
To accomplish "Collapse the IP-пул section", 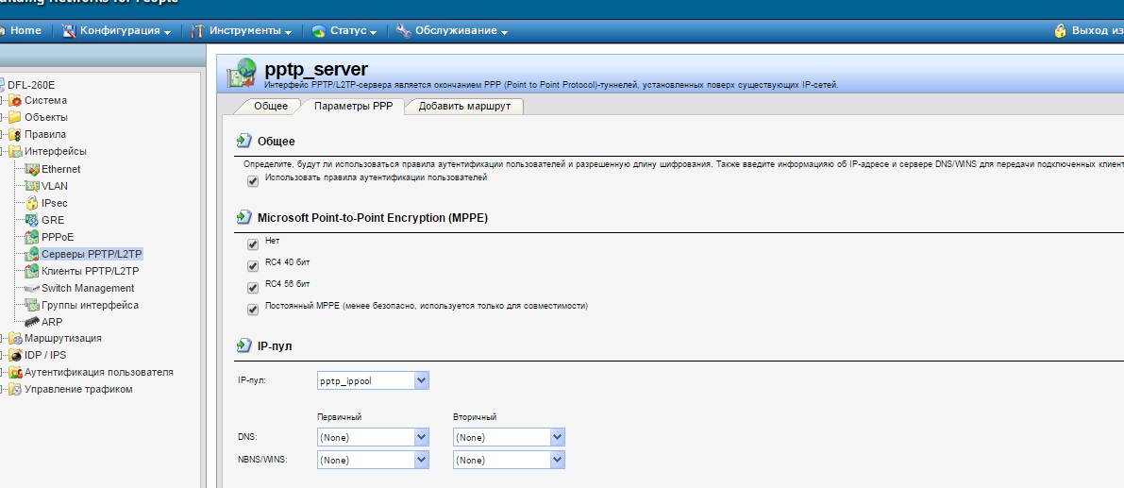I will [x=243, y=346].
